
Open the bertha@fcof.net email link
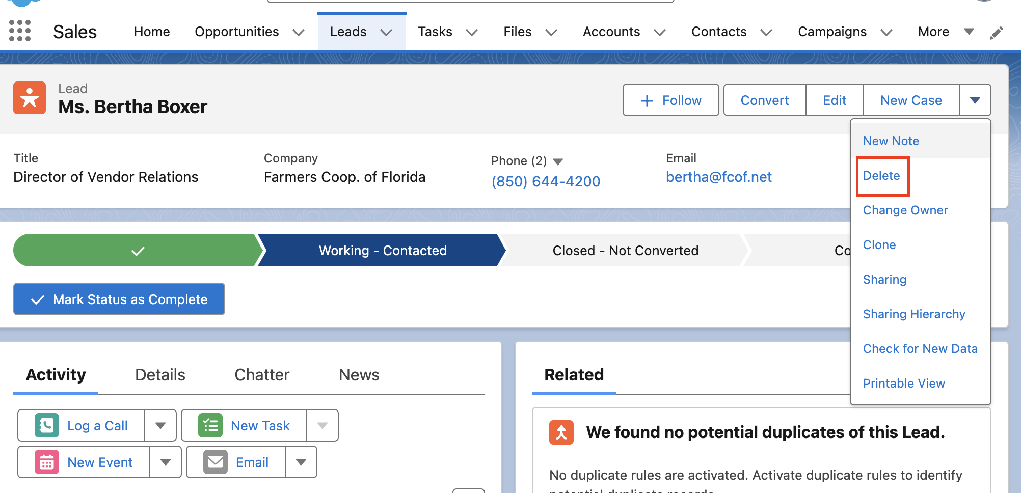coord(719,177)
